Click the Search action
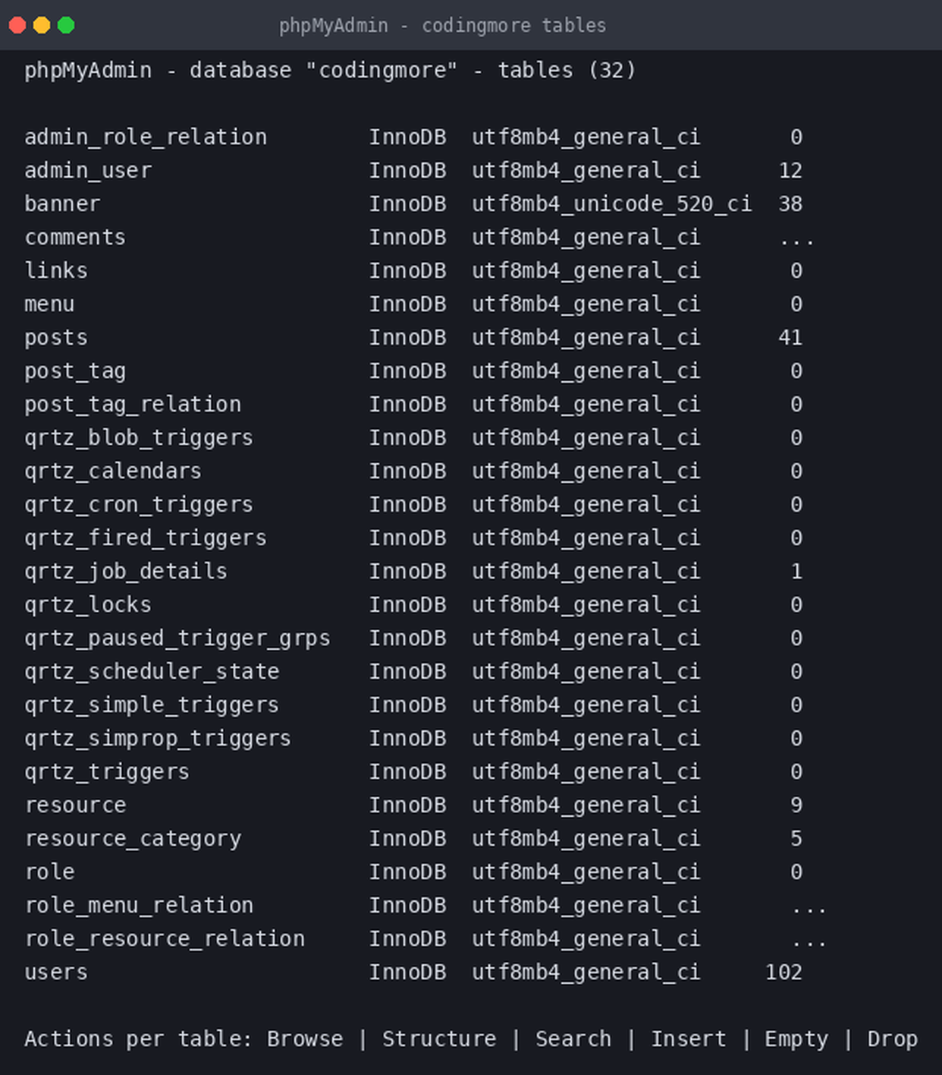The height and width of the screenshot is (1075, 942). [x=573, y=1039]
